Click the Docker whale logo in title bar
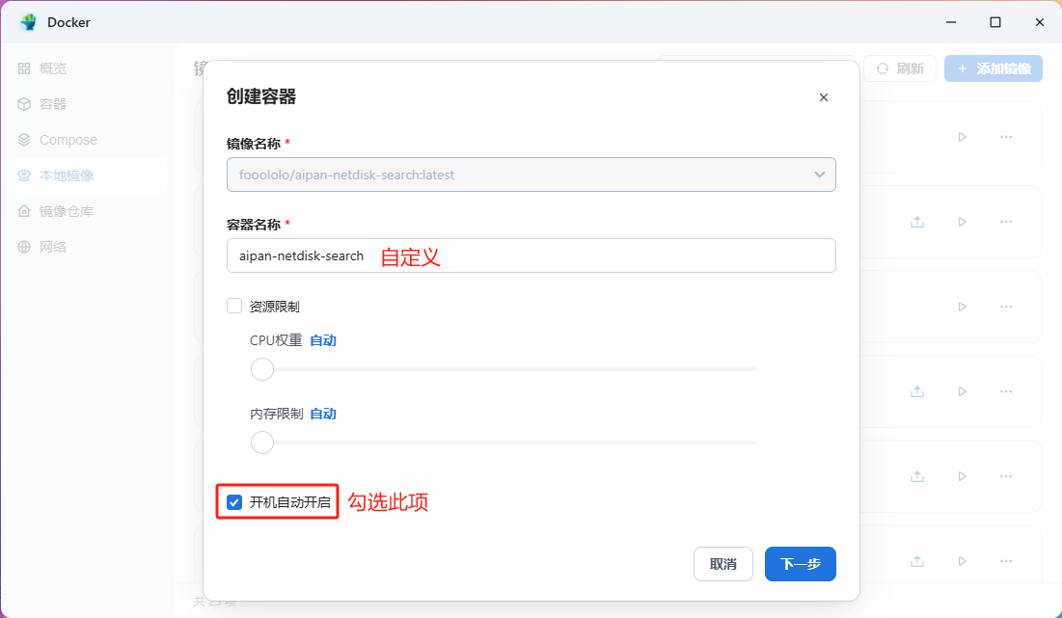1062x618 pixels. pos(28,22)
